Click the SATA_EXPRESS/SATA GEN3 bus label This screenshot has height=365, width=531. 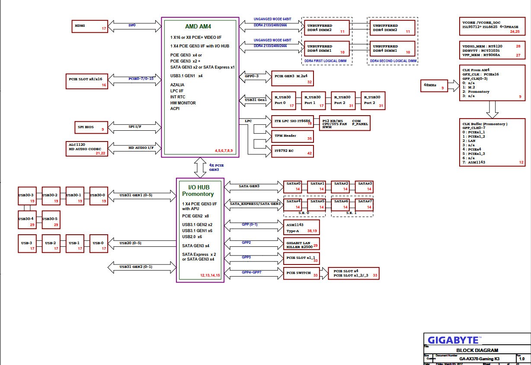click(x=256, y=204)
